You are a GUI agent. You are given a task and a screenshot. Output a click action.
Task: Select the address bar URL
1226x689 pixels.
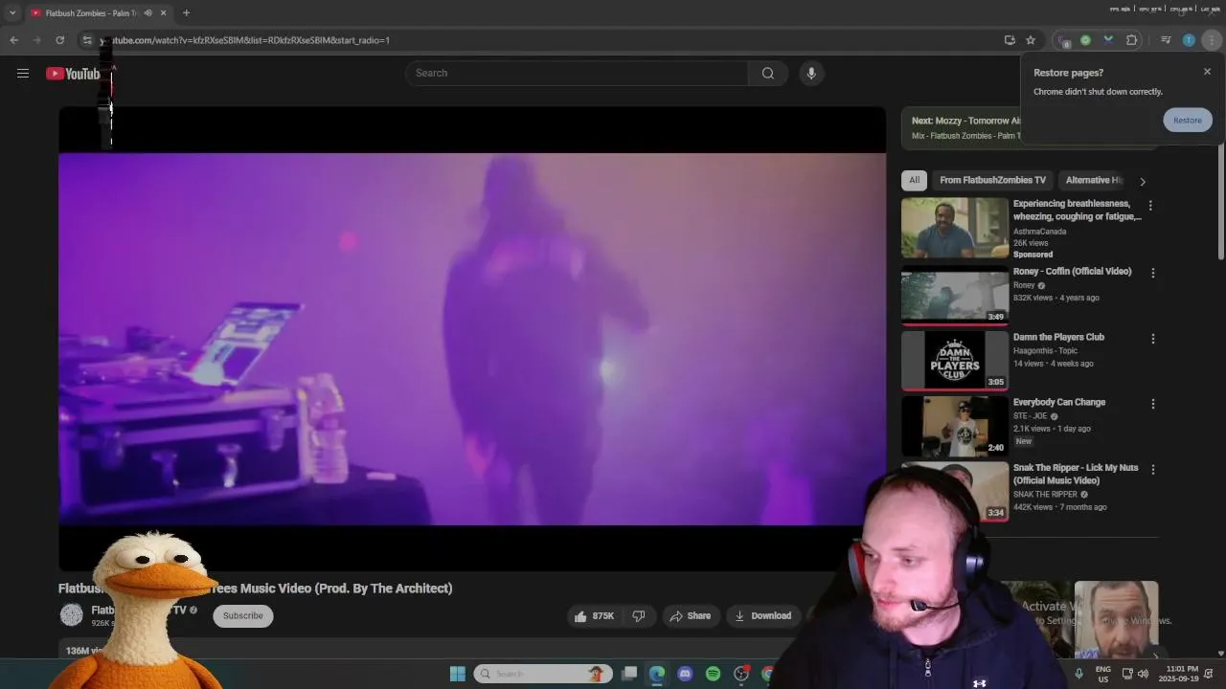click(247, 40)
